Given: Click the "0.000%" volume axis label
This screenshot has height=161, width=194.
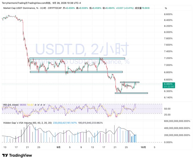Looking at the screenshot, I should pos(168,142).
